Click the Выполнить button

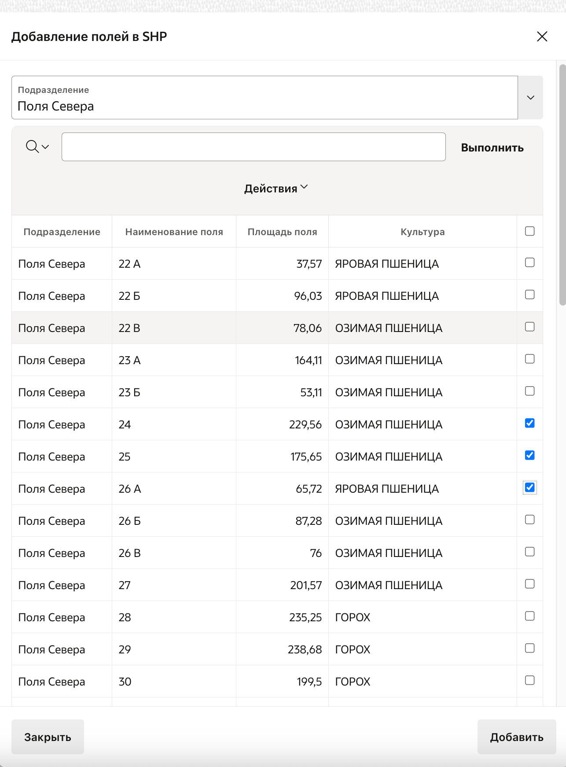pos(492,147)
